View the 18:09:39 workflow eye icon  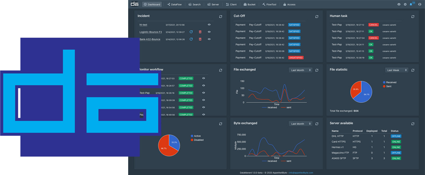[203, 100]
